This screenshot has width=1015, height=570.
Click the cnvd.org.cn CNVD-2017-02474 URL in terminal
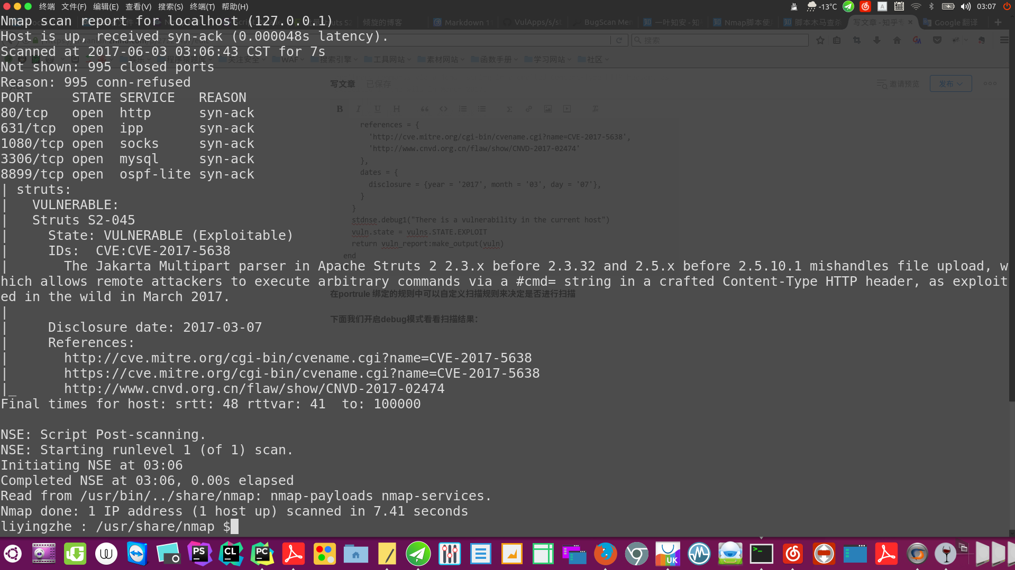(254, 388)
